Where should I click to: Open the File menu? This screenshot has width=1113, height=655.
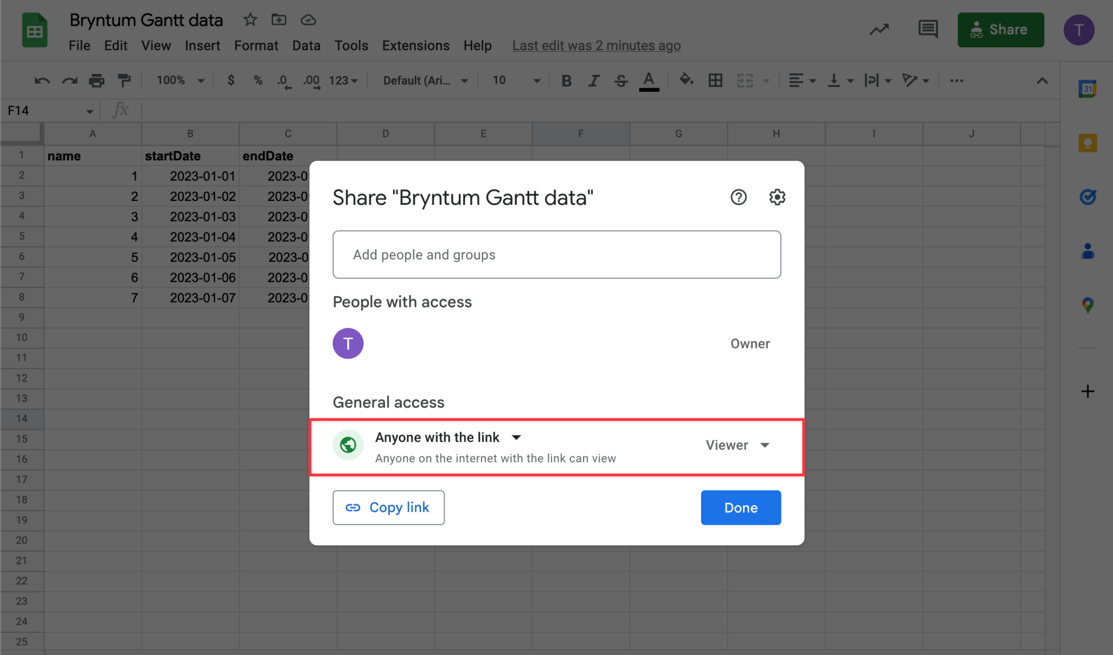point(79,46)
